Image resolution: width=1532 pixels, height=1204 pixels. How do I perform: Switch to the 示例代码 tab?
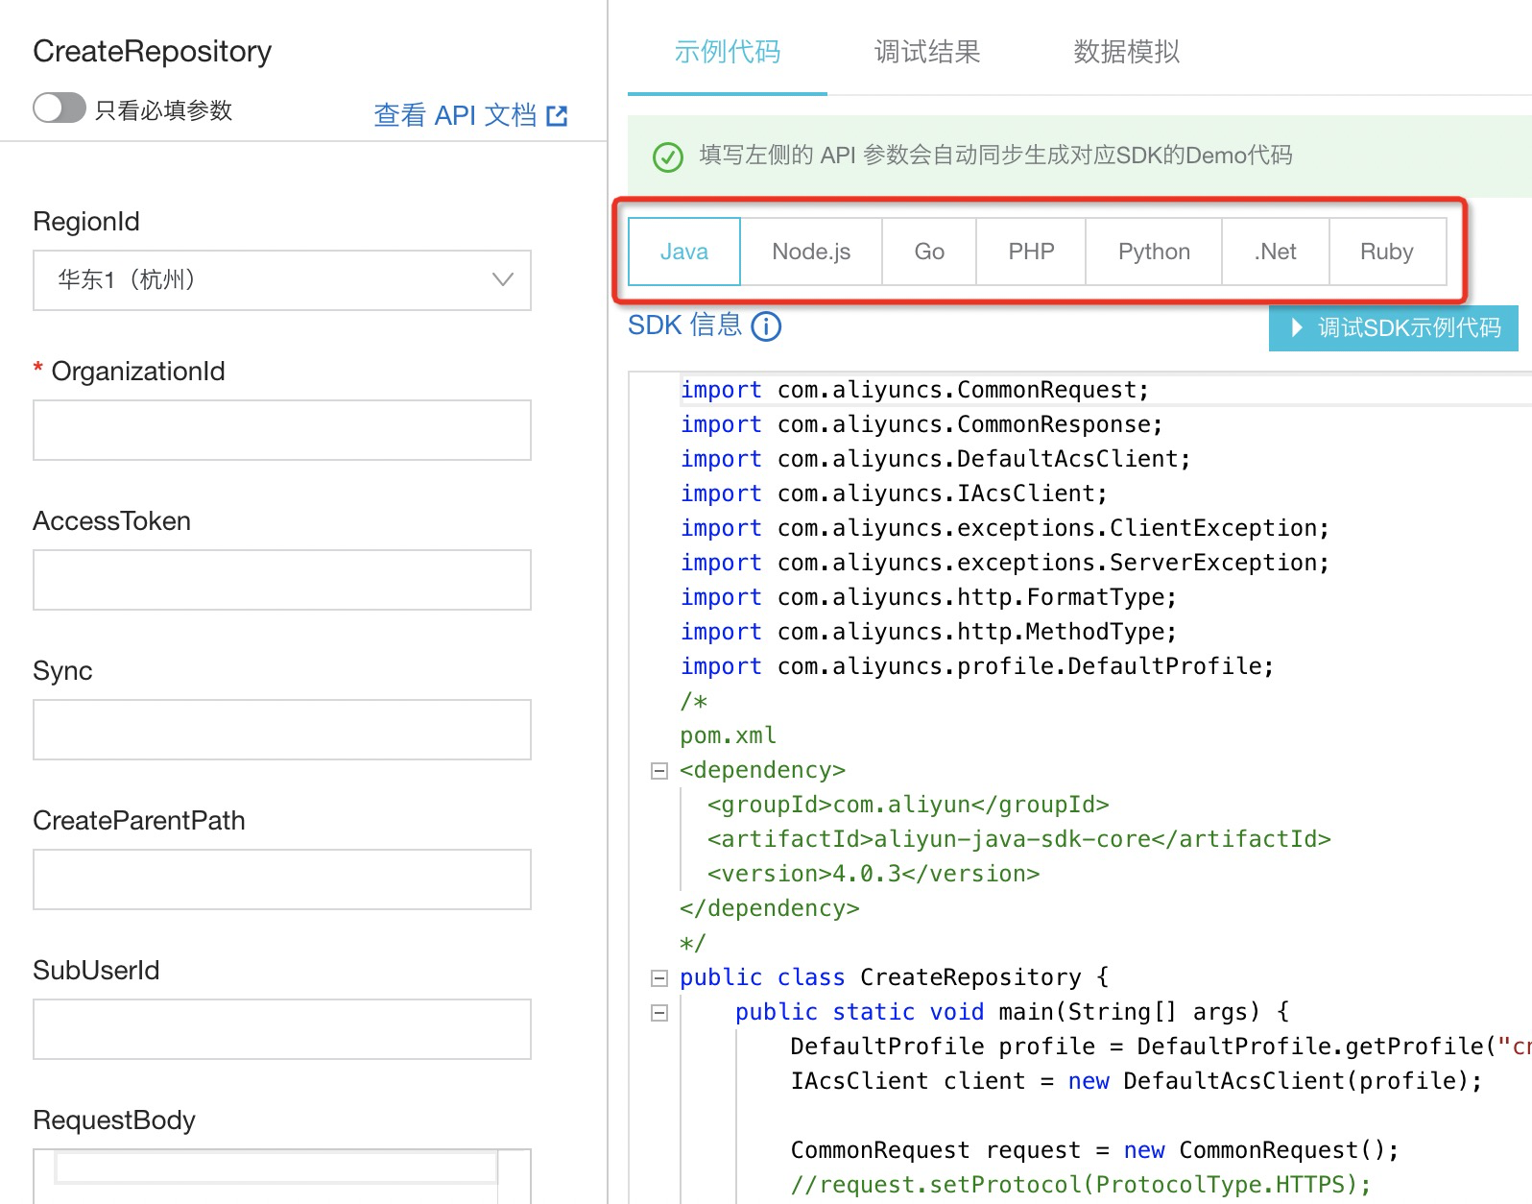[728, 51]
